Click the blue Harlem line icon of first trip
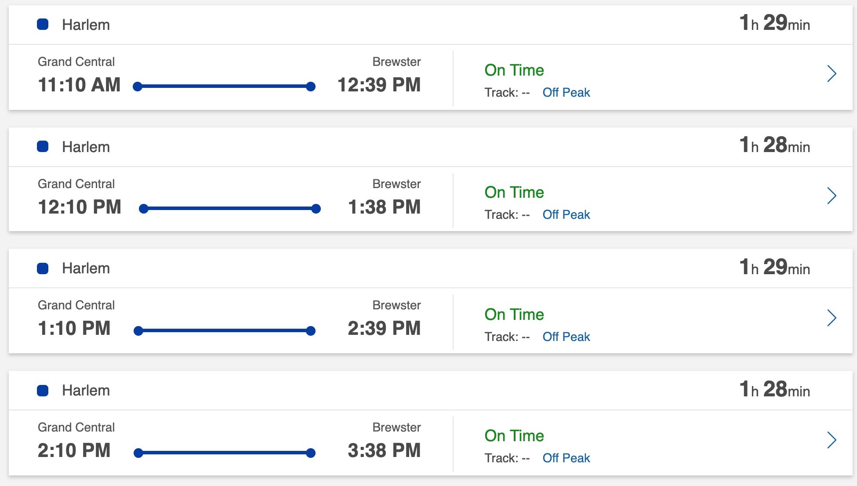 (x=43, y=24)
